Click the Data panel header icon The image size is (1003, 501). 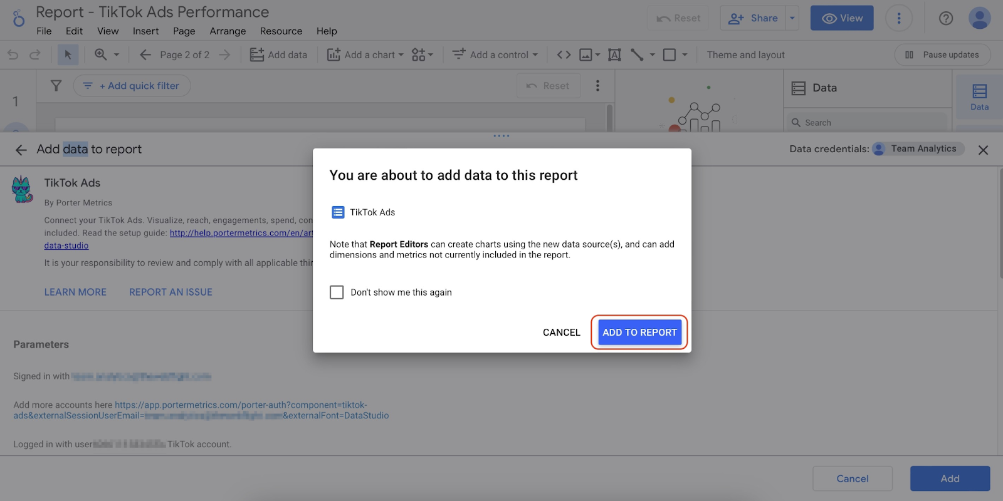pos(798,88)
